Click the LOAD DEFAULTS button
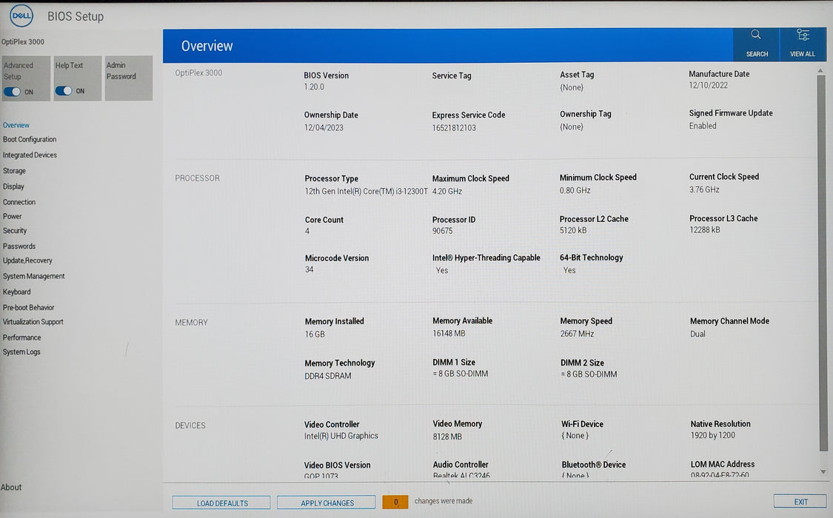The image size is (833, 518). tap(221, 502)
